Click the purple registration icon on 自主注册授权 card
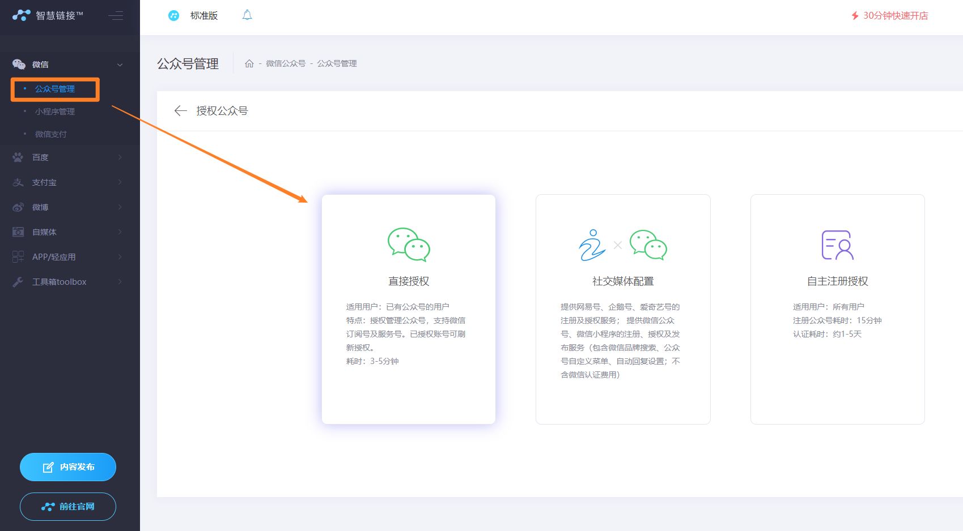 click(838, 245)
